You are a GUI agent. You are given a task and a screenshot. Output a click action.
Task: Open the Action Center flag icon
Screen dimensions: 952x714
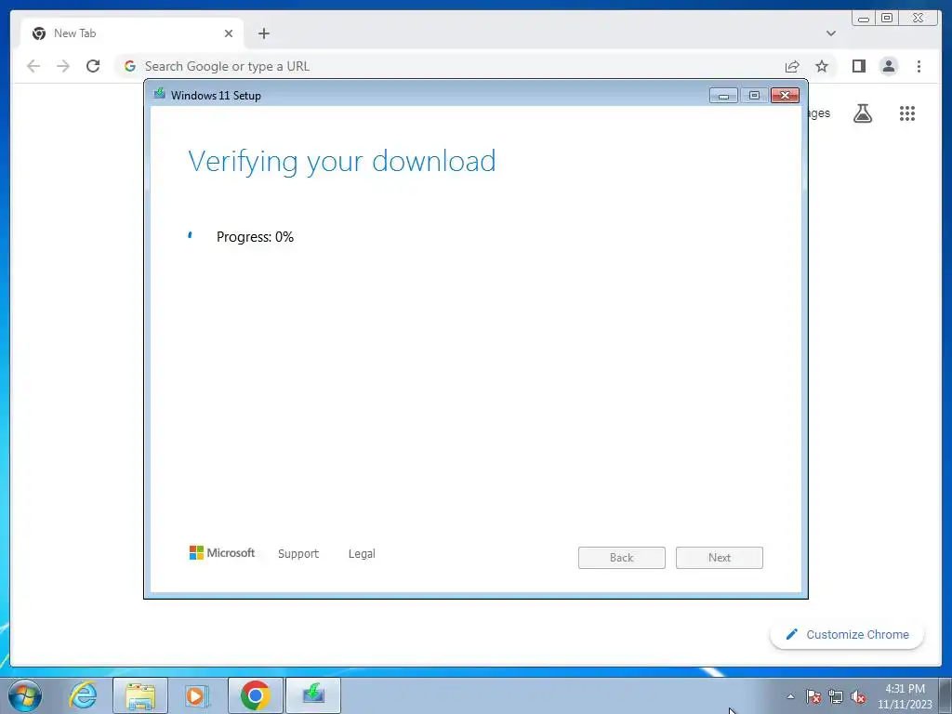(x=813, y=696)
